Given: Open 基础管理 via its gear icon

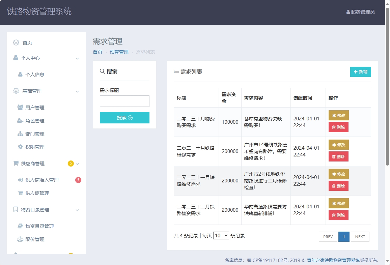Looking at the screenshot, I should (x=16, y=91).
